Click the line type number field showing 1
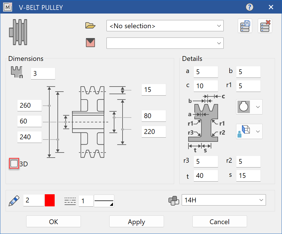282x234 pixels. pyautogui.click(x=86, y=201)
